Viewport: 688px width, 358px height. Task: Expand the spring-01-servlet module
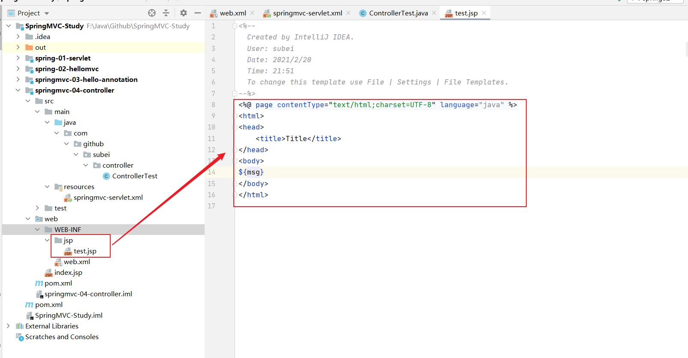pyautogui.click(x=18, y=58)
